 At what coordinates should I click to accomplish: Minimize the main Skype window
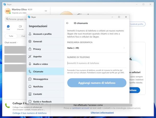pos(137,4)
